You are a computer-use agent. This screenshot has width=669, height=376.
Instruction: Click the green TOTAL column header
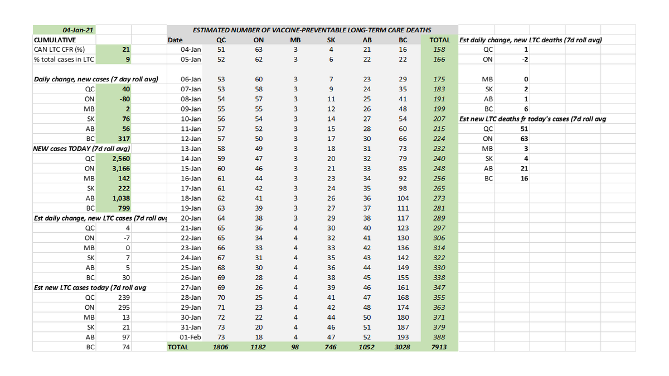click(x=440, y=40)
